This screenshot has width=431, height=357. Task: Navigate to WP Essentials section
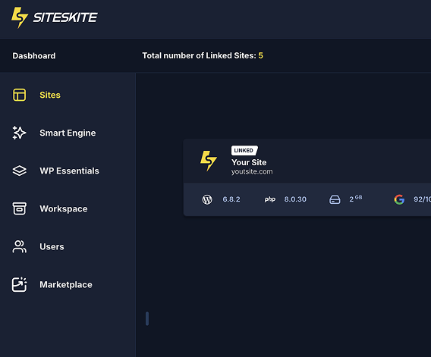[x=69, y=171]
